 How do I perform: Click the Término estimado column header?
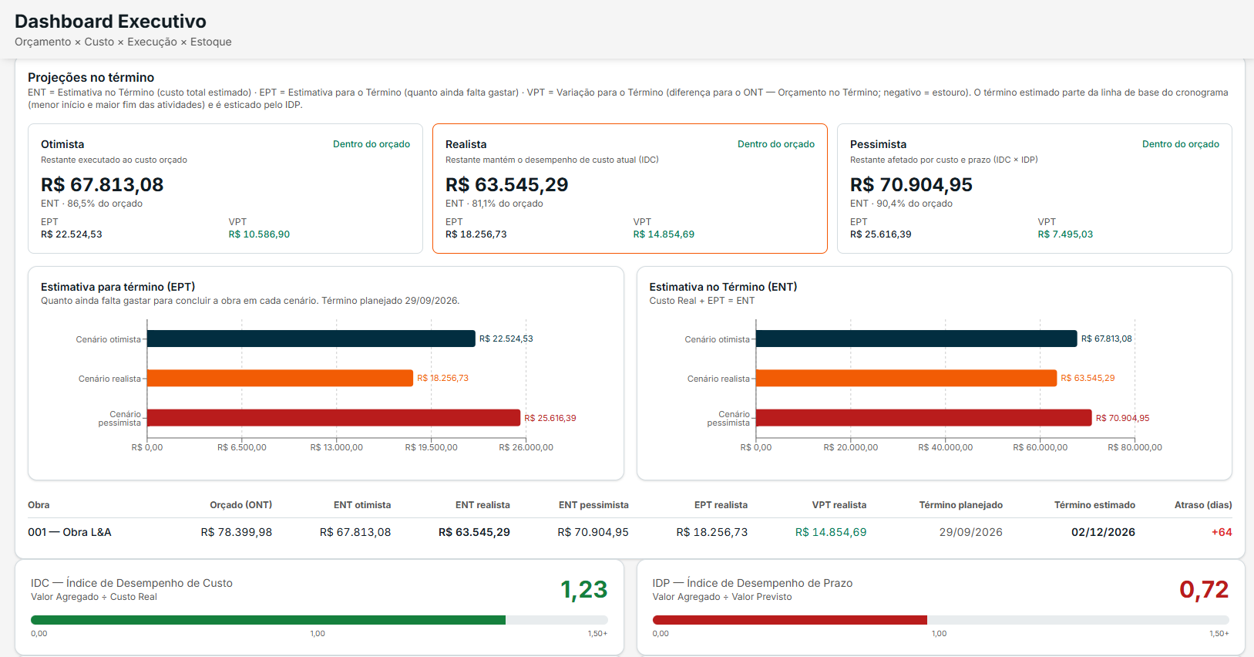click(1094, 505)
